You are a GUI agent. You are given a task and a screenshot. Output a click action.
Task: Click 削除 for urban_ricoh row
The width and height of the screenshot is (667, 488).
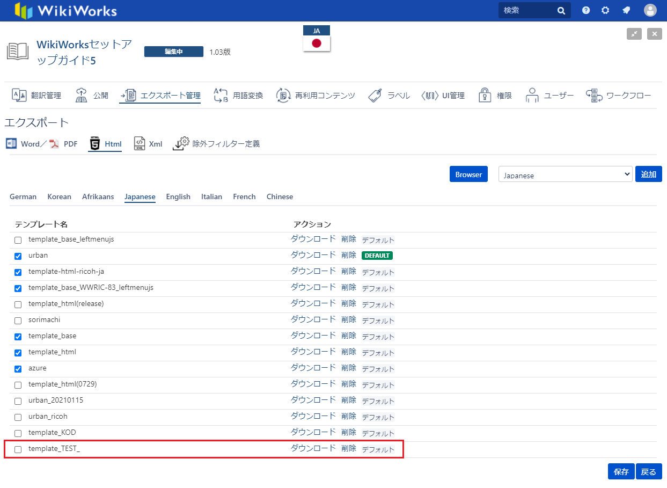click(349, 416)
